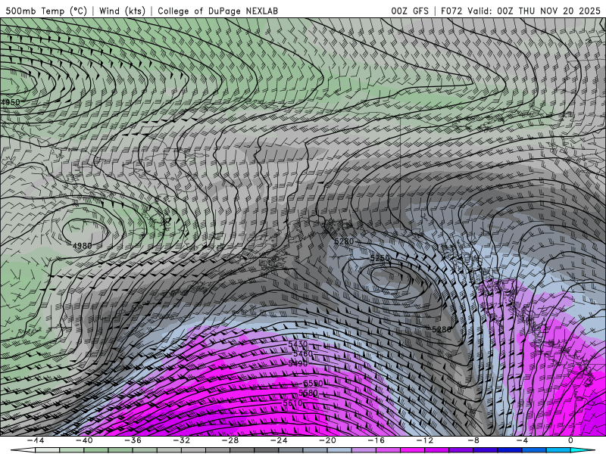Click the 5430 contour label

pyautogui.click(x=298, y=344)
